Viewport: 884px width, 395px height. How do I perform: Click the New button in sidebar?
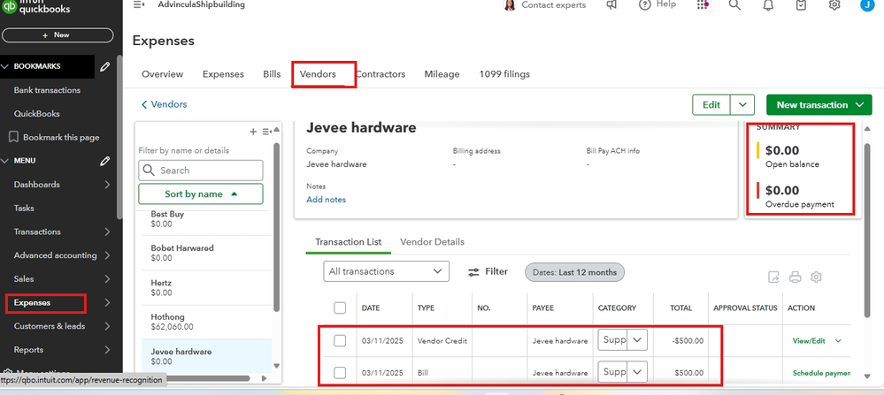tap(58, 34)
